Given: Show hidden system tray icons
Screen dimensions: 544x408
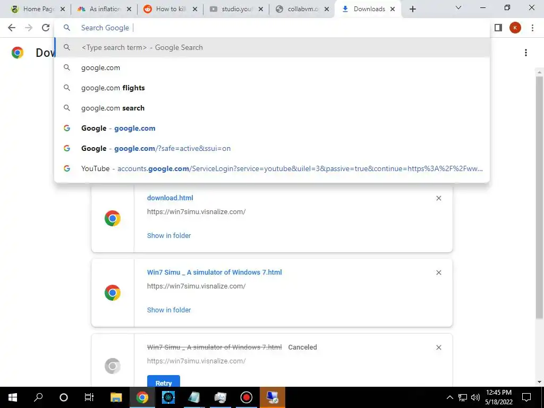Looking at the screenshot, I should point(449,397).
